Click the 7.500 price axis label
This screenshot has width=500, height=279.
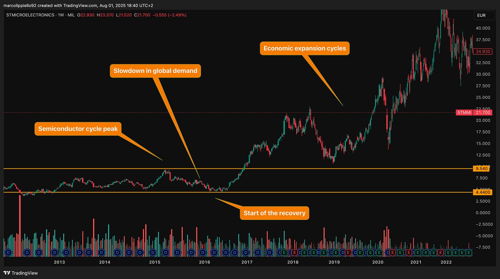pos(482,178)
